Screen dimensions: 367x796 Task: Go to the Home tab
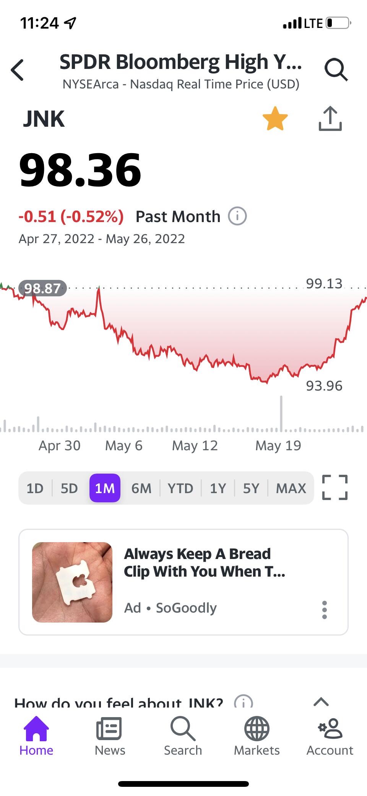[36, 736]
